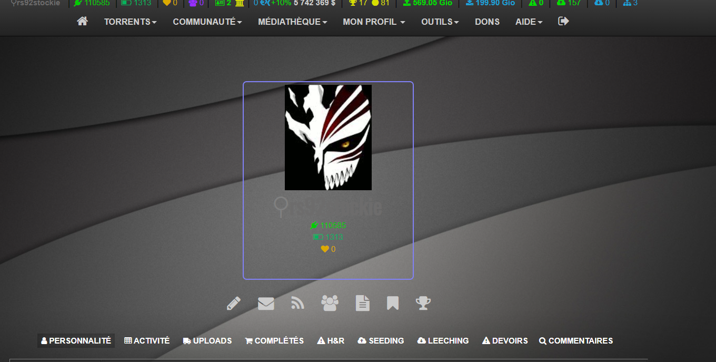The width and height of the screenshot is (716, 362).
Task: Expand the MON PROFIL dropdown menu
Action: pyautogui.click(x=374, y=22)
